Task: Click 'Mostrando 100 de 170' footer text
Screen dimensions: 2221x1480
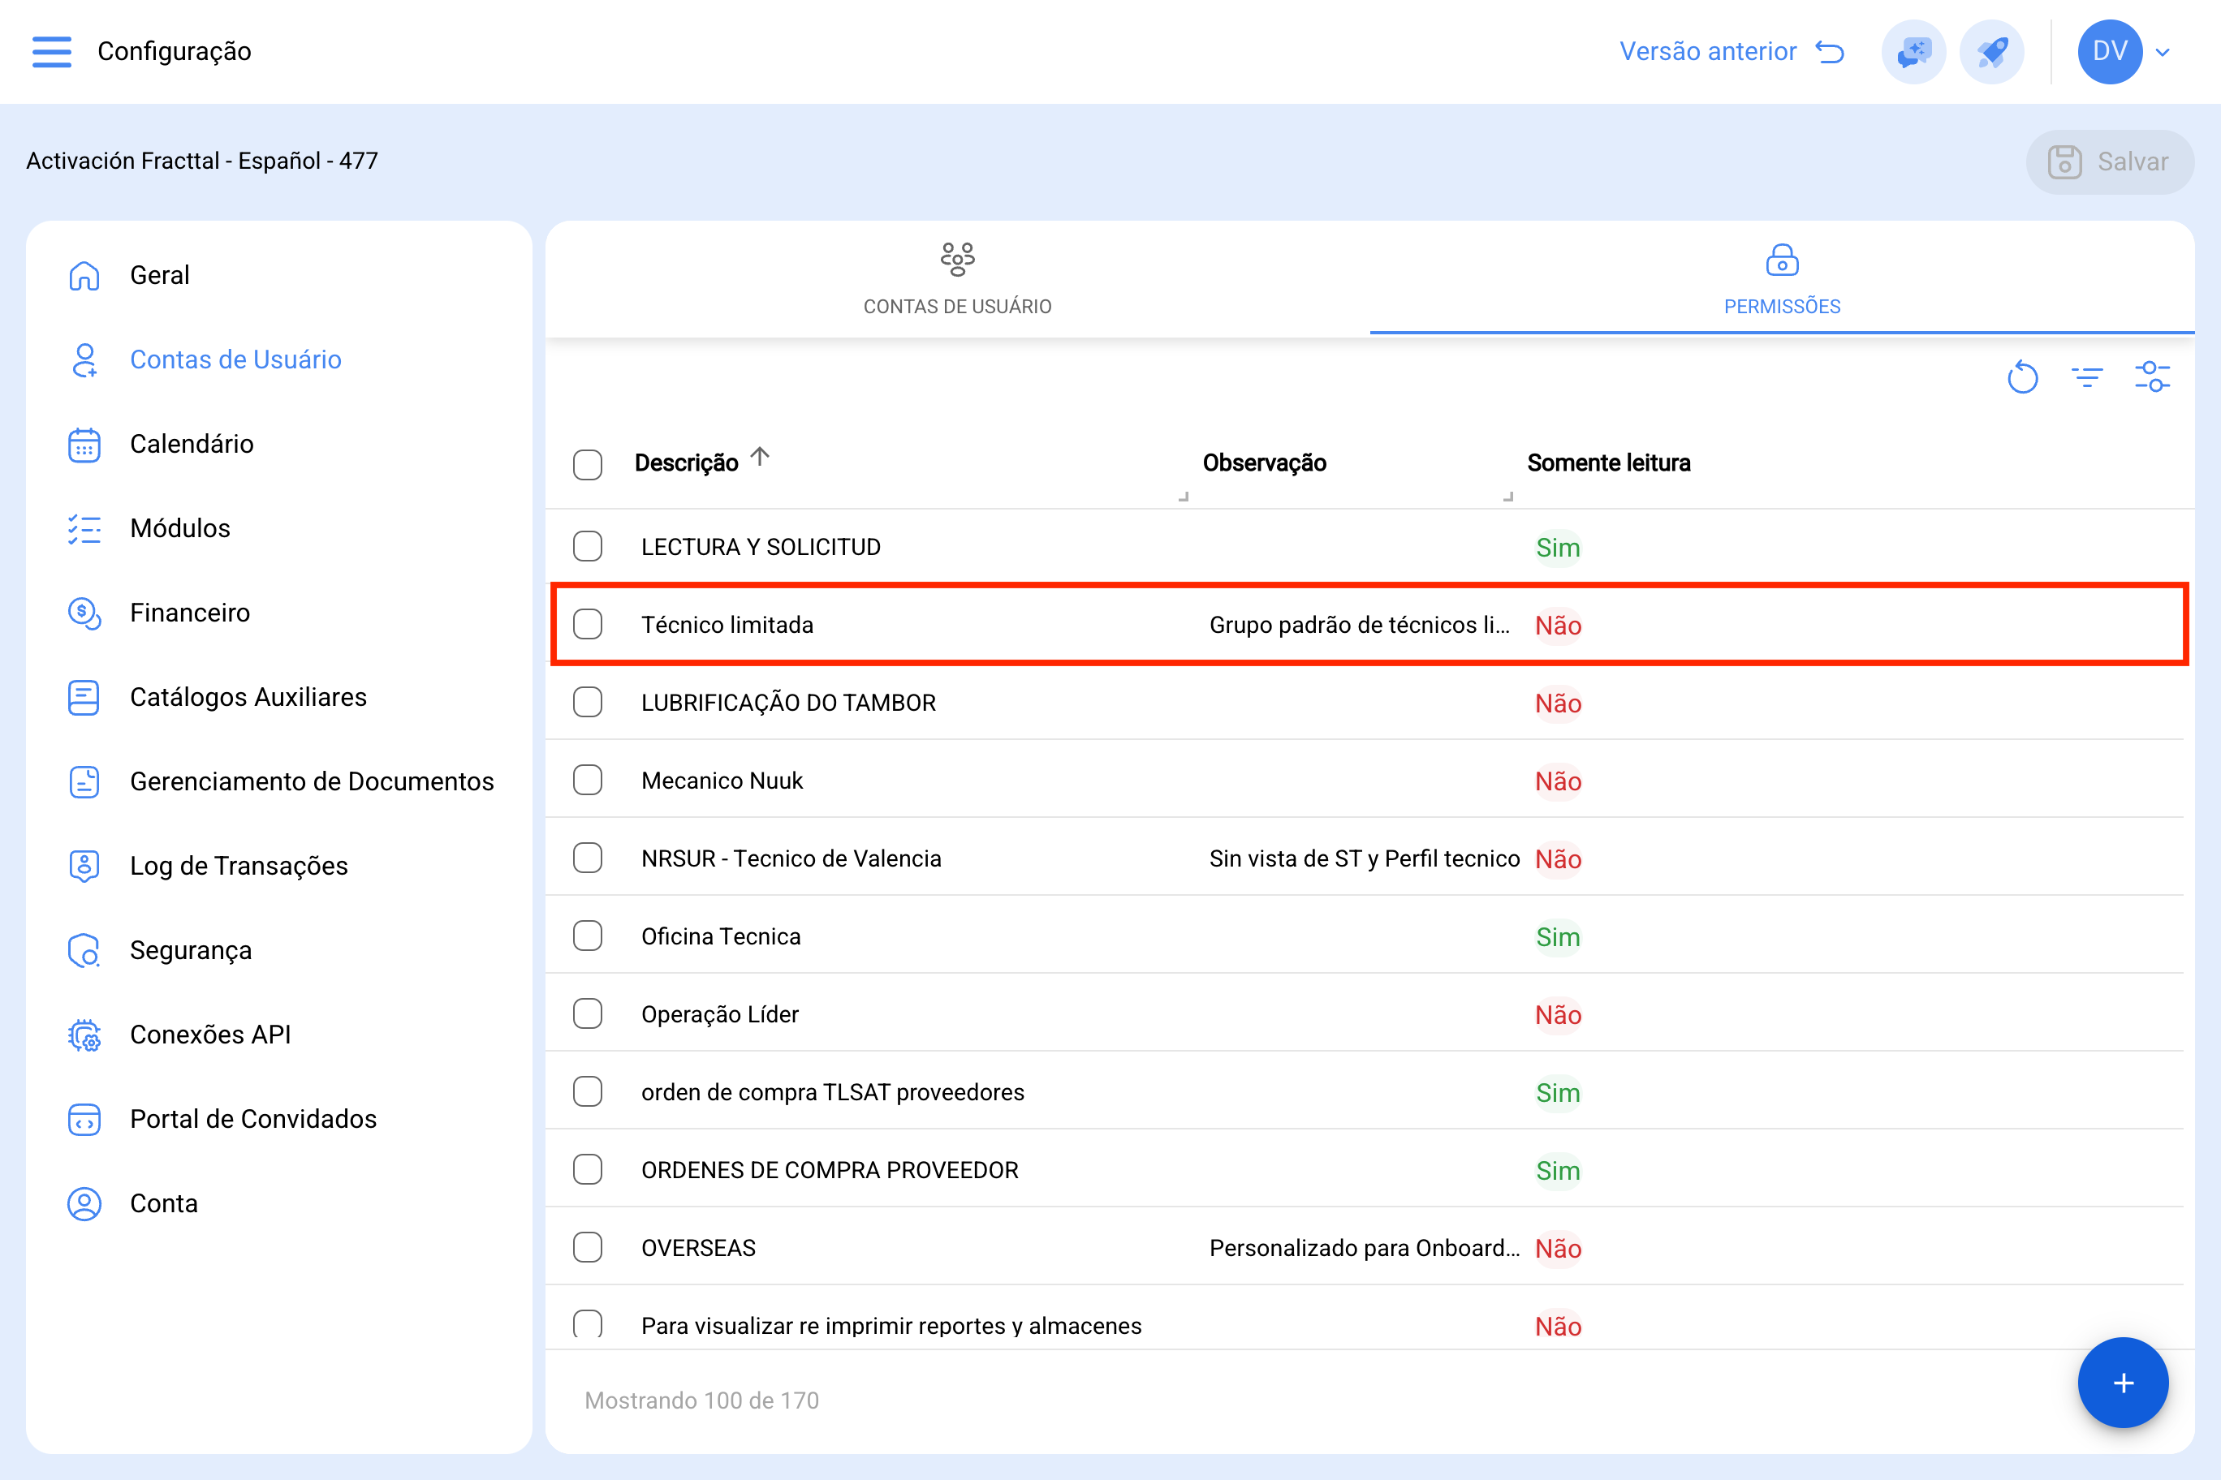Action: (x=701, y=1400)
